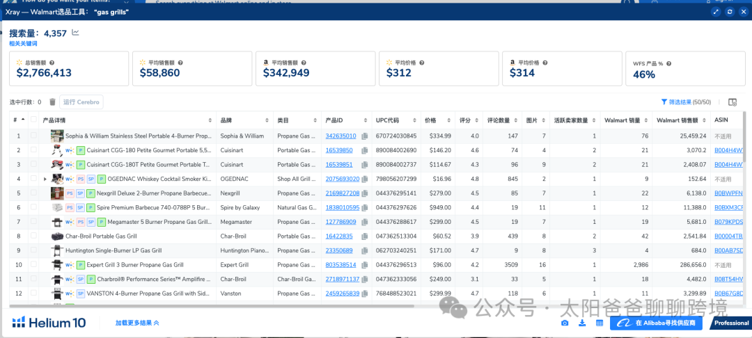Click help icon beside Amazon 平均销售额

tap(304, 63)
